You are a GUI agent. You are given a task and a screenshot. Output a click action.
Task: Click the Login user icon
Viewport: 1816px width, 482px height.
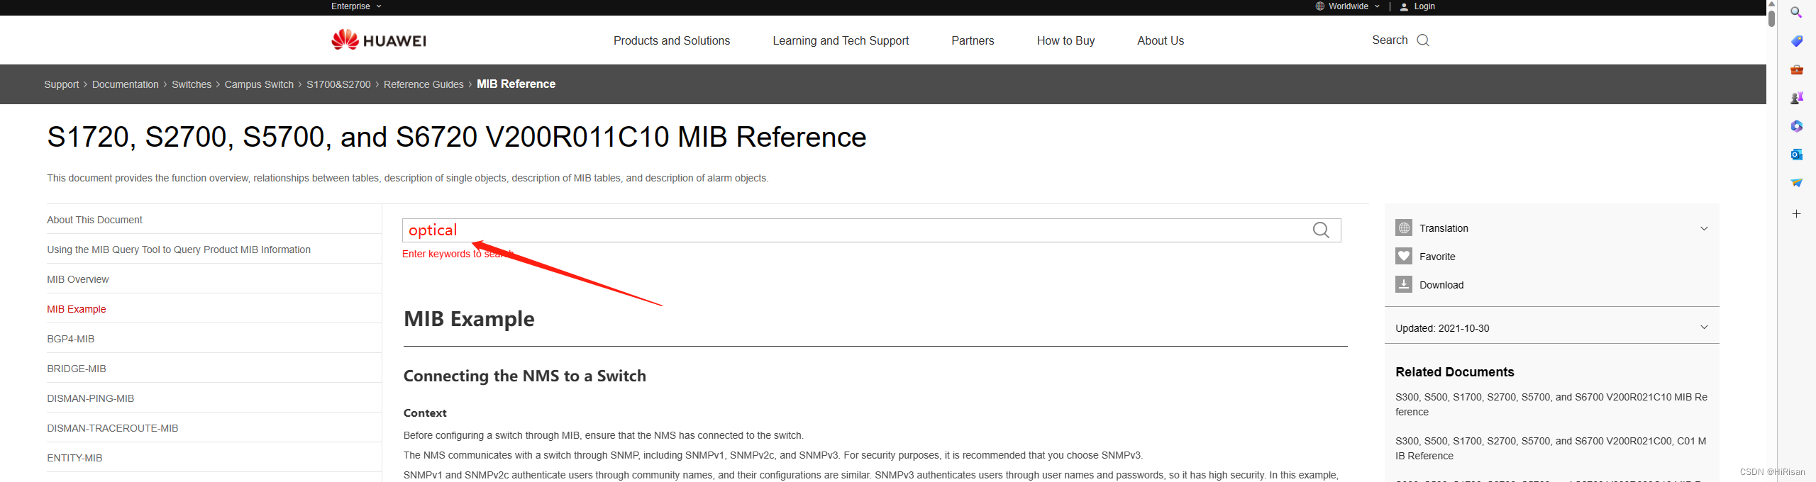click(1404, 6)
